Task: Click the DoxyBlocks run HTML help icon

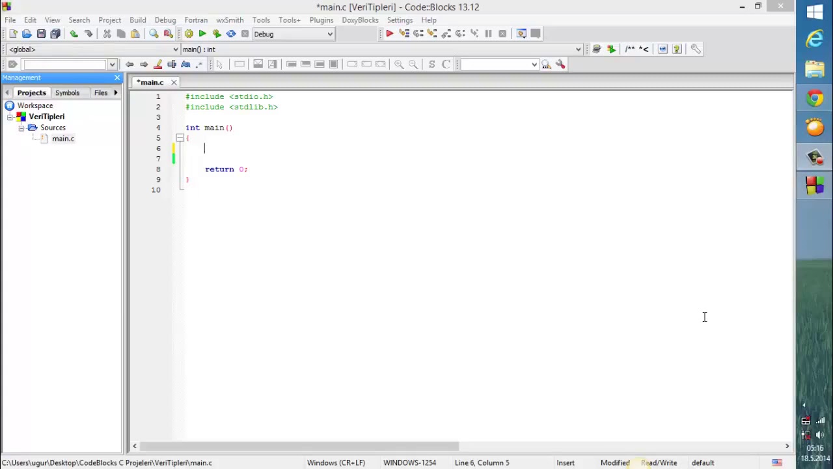Action: pos(677,49)
